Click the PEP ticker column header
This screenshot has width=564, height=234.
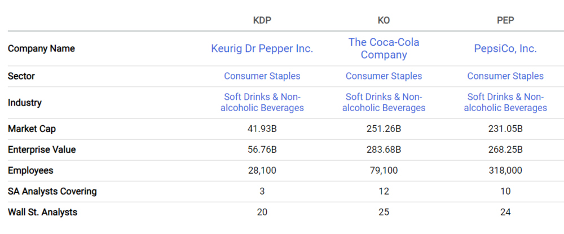[505, 20]
